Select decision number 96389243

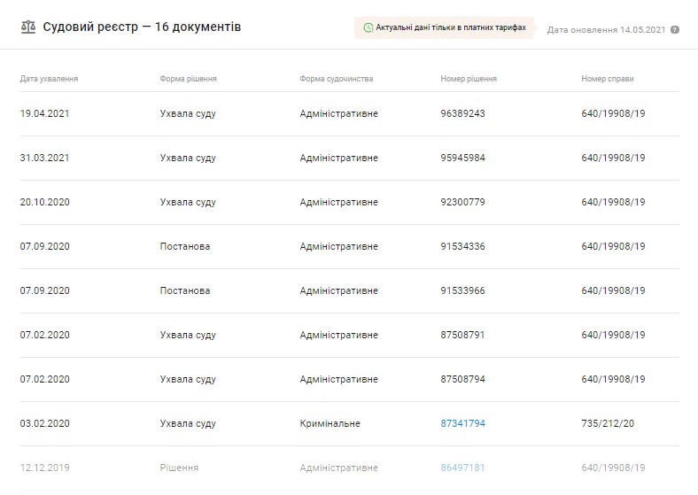click(x=462, y=113)
